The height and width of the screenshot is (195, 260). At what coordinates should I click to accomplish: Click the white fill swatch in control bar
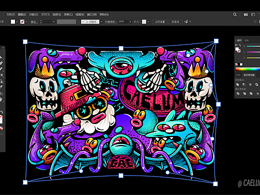[13, 21]
